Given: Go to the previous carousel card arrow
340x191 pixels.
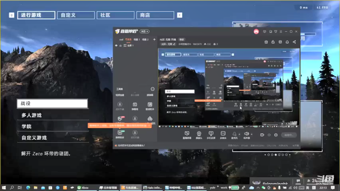Looking at the screenshot, I should click(265, 155).
